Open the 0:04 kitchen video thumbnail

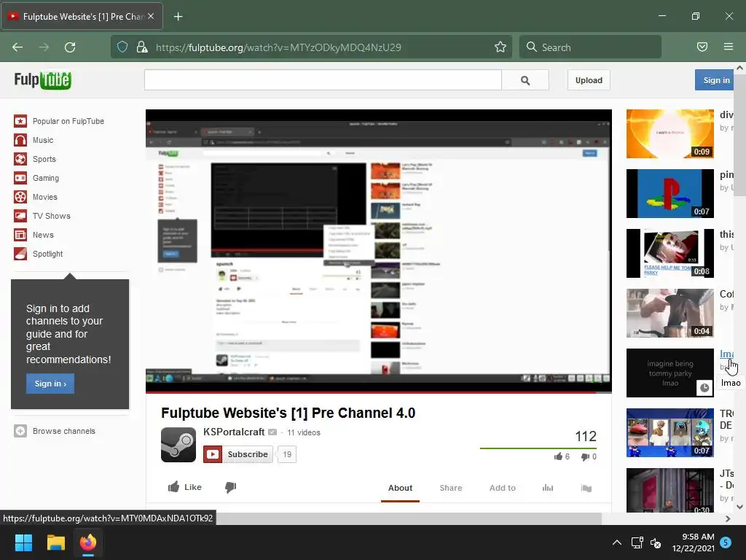[670, 313]
